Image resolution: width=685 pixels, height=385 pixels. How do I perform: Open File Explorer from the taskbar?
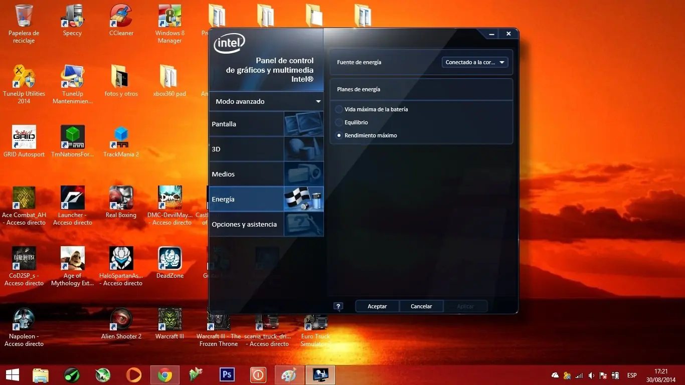(41, 375)
